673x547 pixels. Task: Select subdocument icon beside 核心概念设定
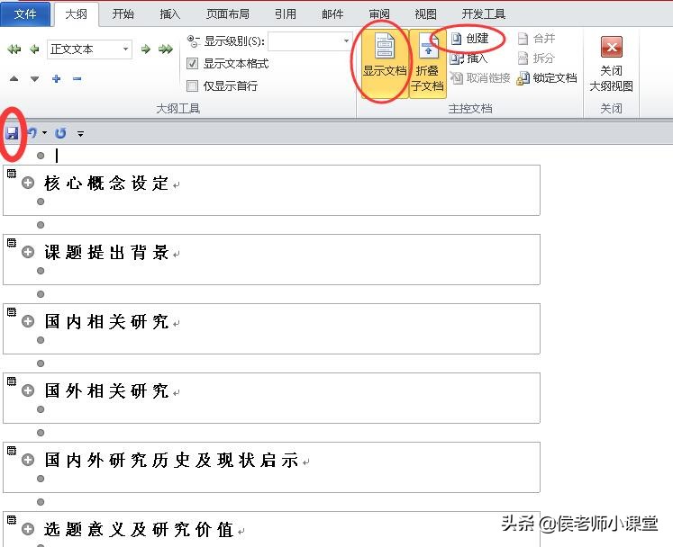12,174
